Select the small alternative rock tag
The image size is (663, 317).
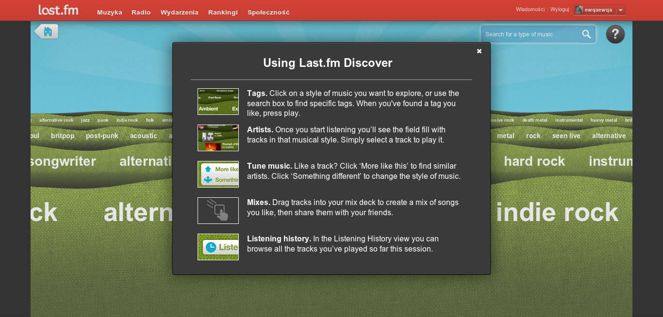(x=56, y=120)
